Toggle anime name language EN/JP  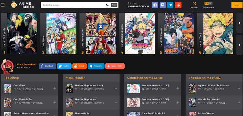coord(208,3)
